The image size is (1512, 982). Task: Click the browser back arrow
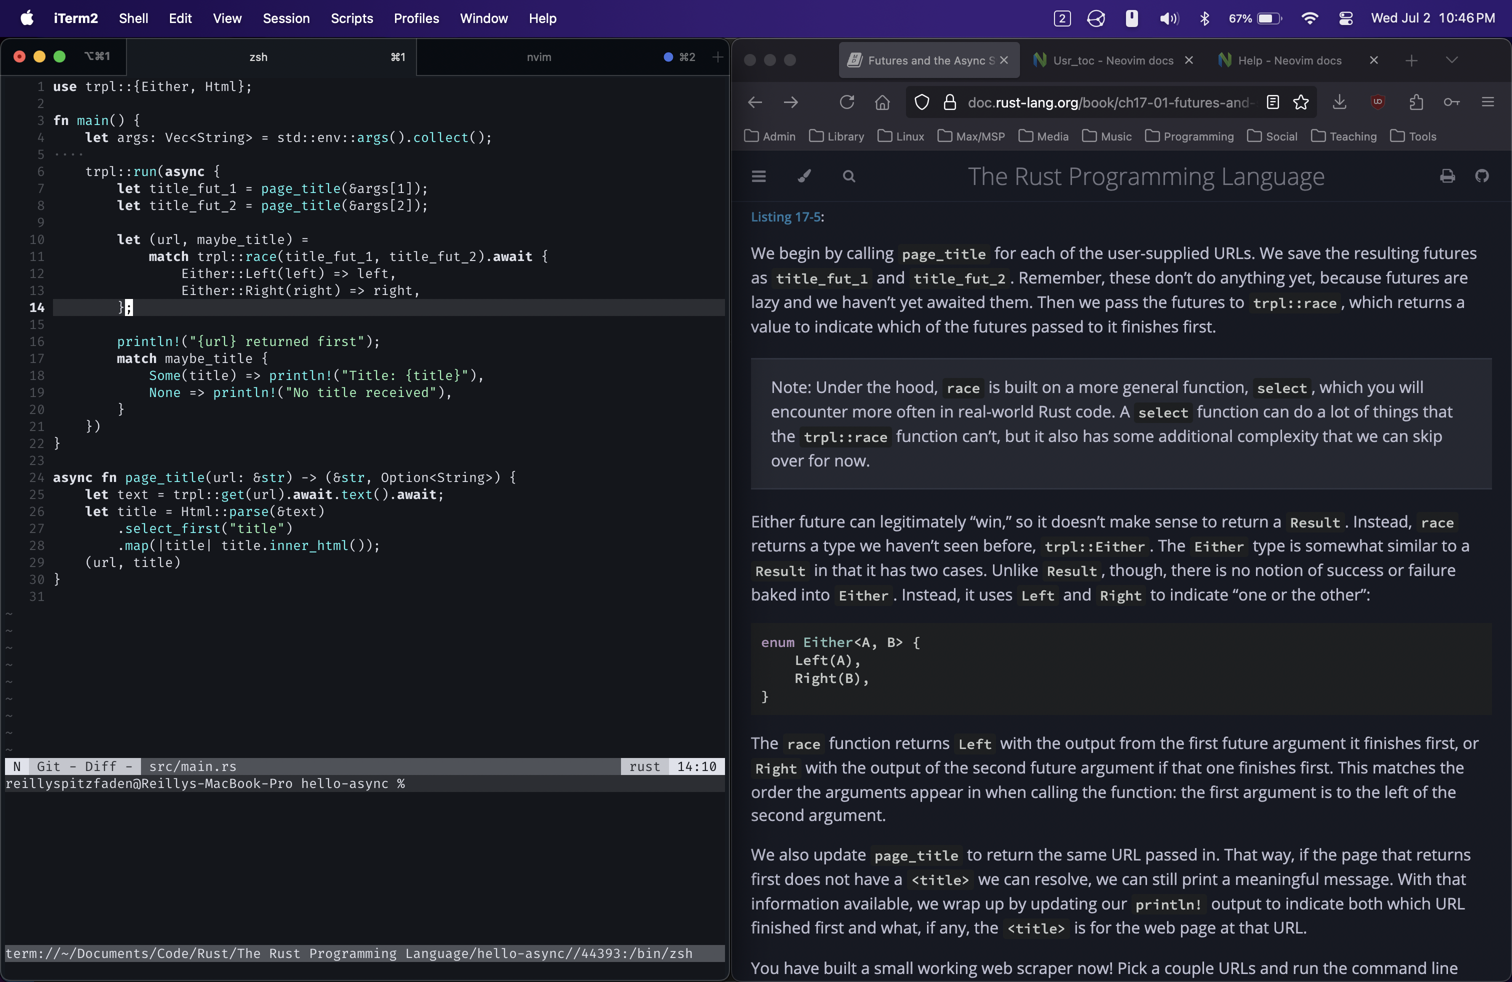[x=754, y=102]
